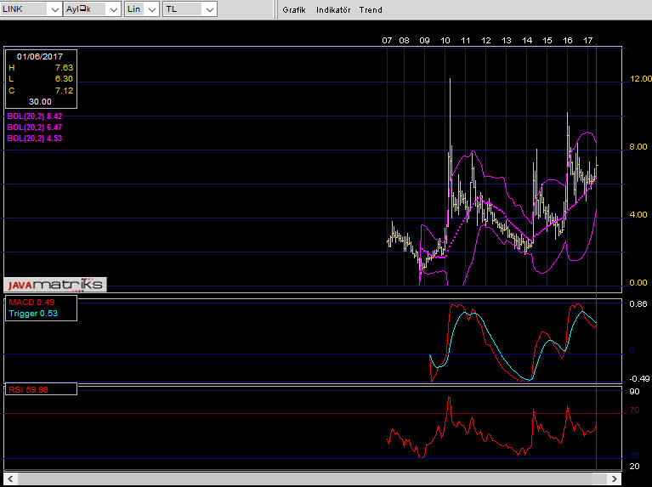Click the year label 15 on time axis

[x=547, y=40]
